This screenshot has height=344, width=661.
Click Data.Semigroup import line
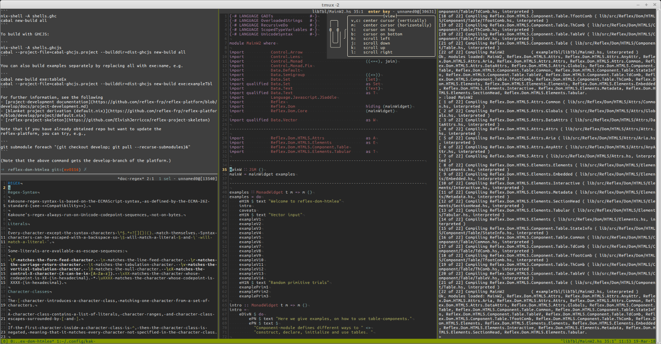pyautogui.click(x=305, y=75)
